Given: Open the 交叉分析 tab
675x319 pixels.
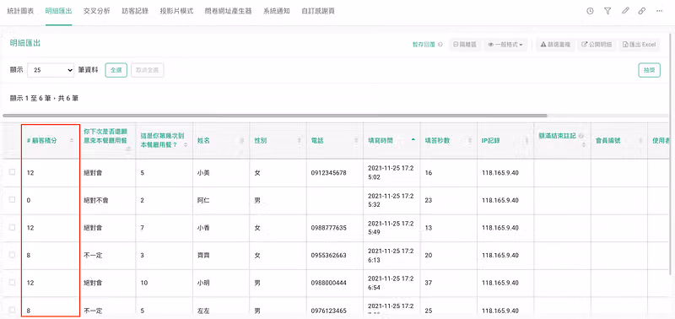Looking at the screenshot, I should 96,11.
